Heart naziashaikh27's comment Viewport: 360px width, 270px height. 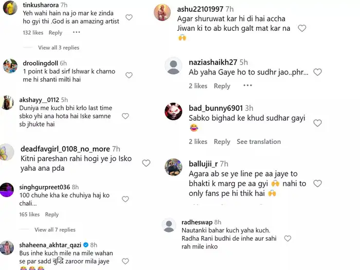317,72
